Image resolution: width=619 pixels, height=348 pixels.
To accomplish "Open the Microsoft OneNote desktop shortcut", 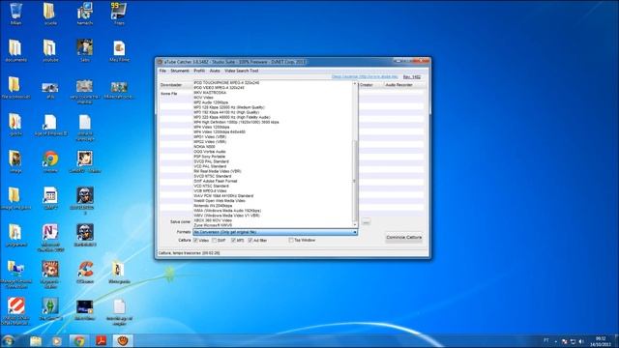I will pyautogui.click(x=50, y=238).
